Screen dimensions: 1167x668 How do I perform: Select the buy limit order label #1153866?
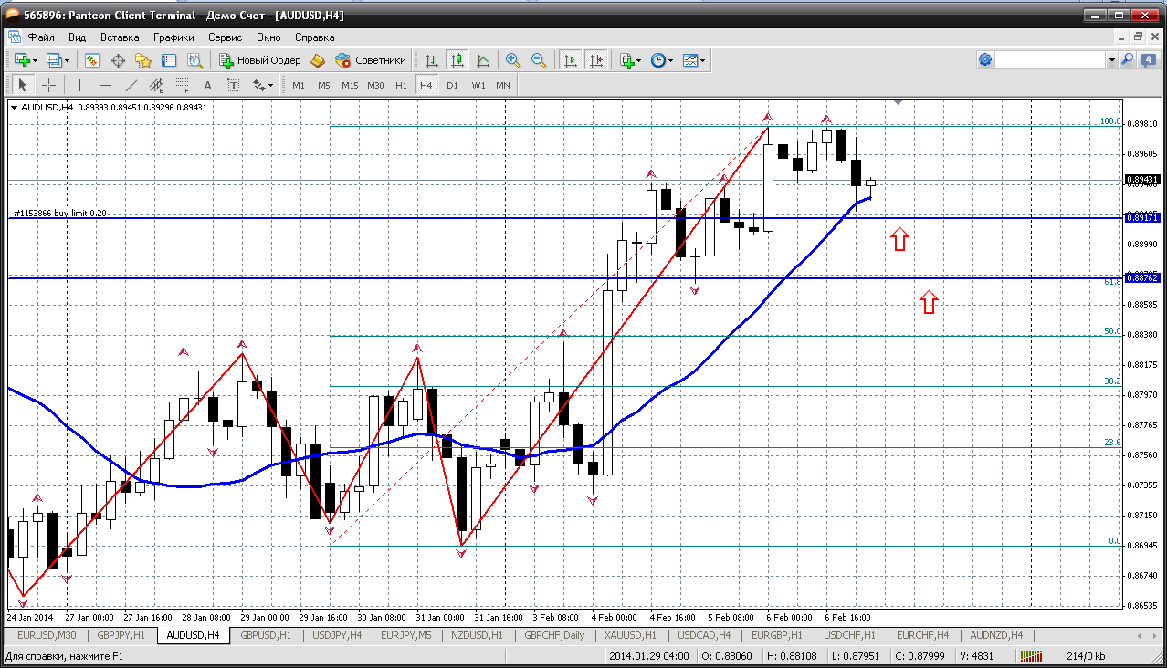[59, 213]
